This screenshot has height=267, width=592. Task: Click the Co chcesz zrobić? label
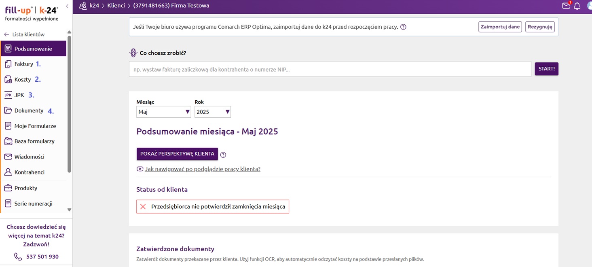click(x=163, y=53)
